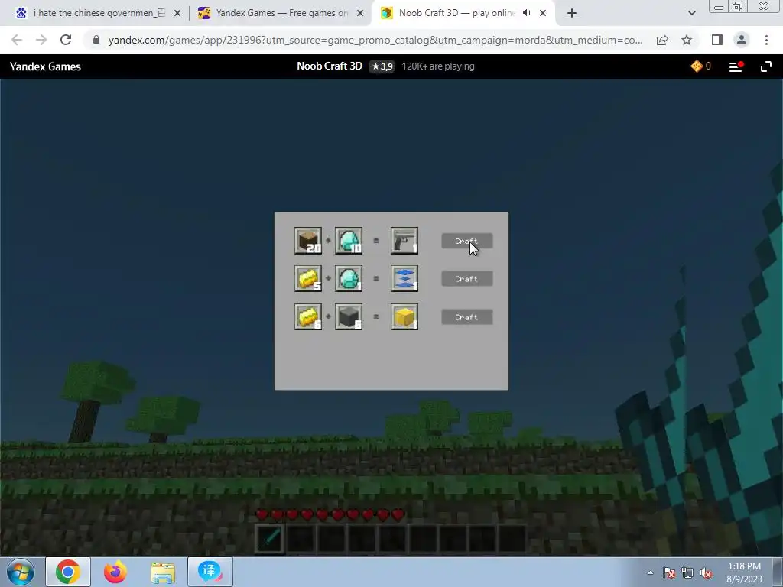Open the translator app in the taskbar
783x587 pixels.
(210, 572)
